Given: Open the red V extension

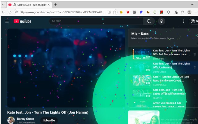Looking at the screenshot, I should [x=128, y=12].
